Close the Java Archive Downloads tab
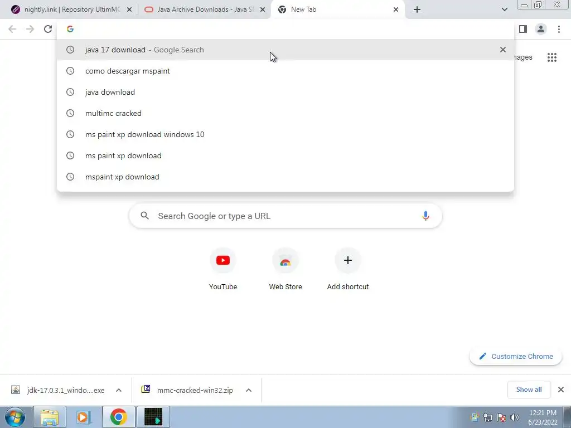Viewport: 571px width, 428px height. click(263, 9)
